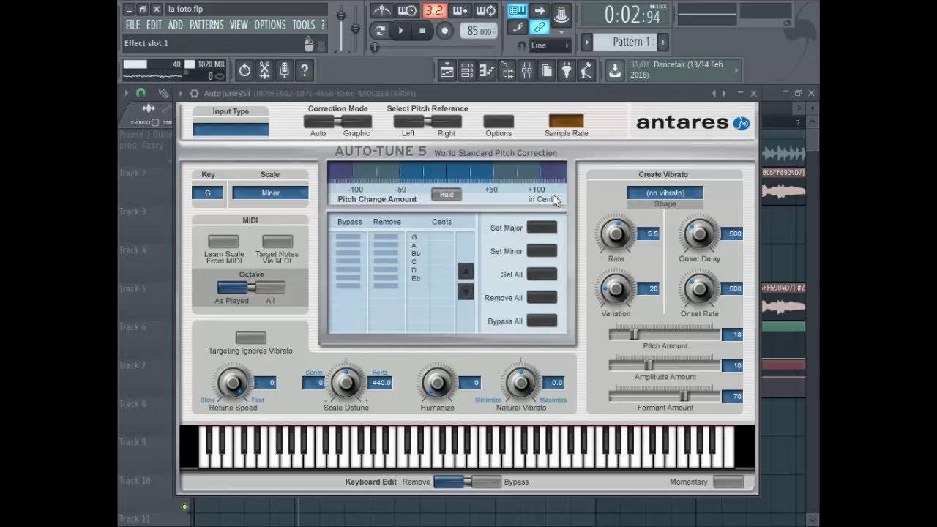Toggle the Momentary button
This screenshot has height=527, width=937.
(x=728, y=482)
